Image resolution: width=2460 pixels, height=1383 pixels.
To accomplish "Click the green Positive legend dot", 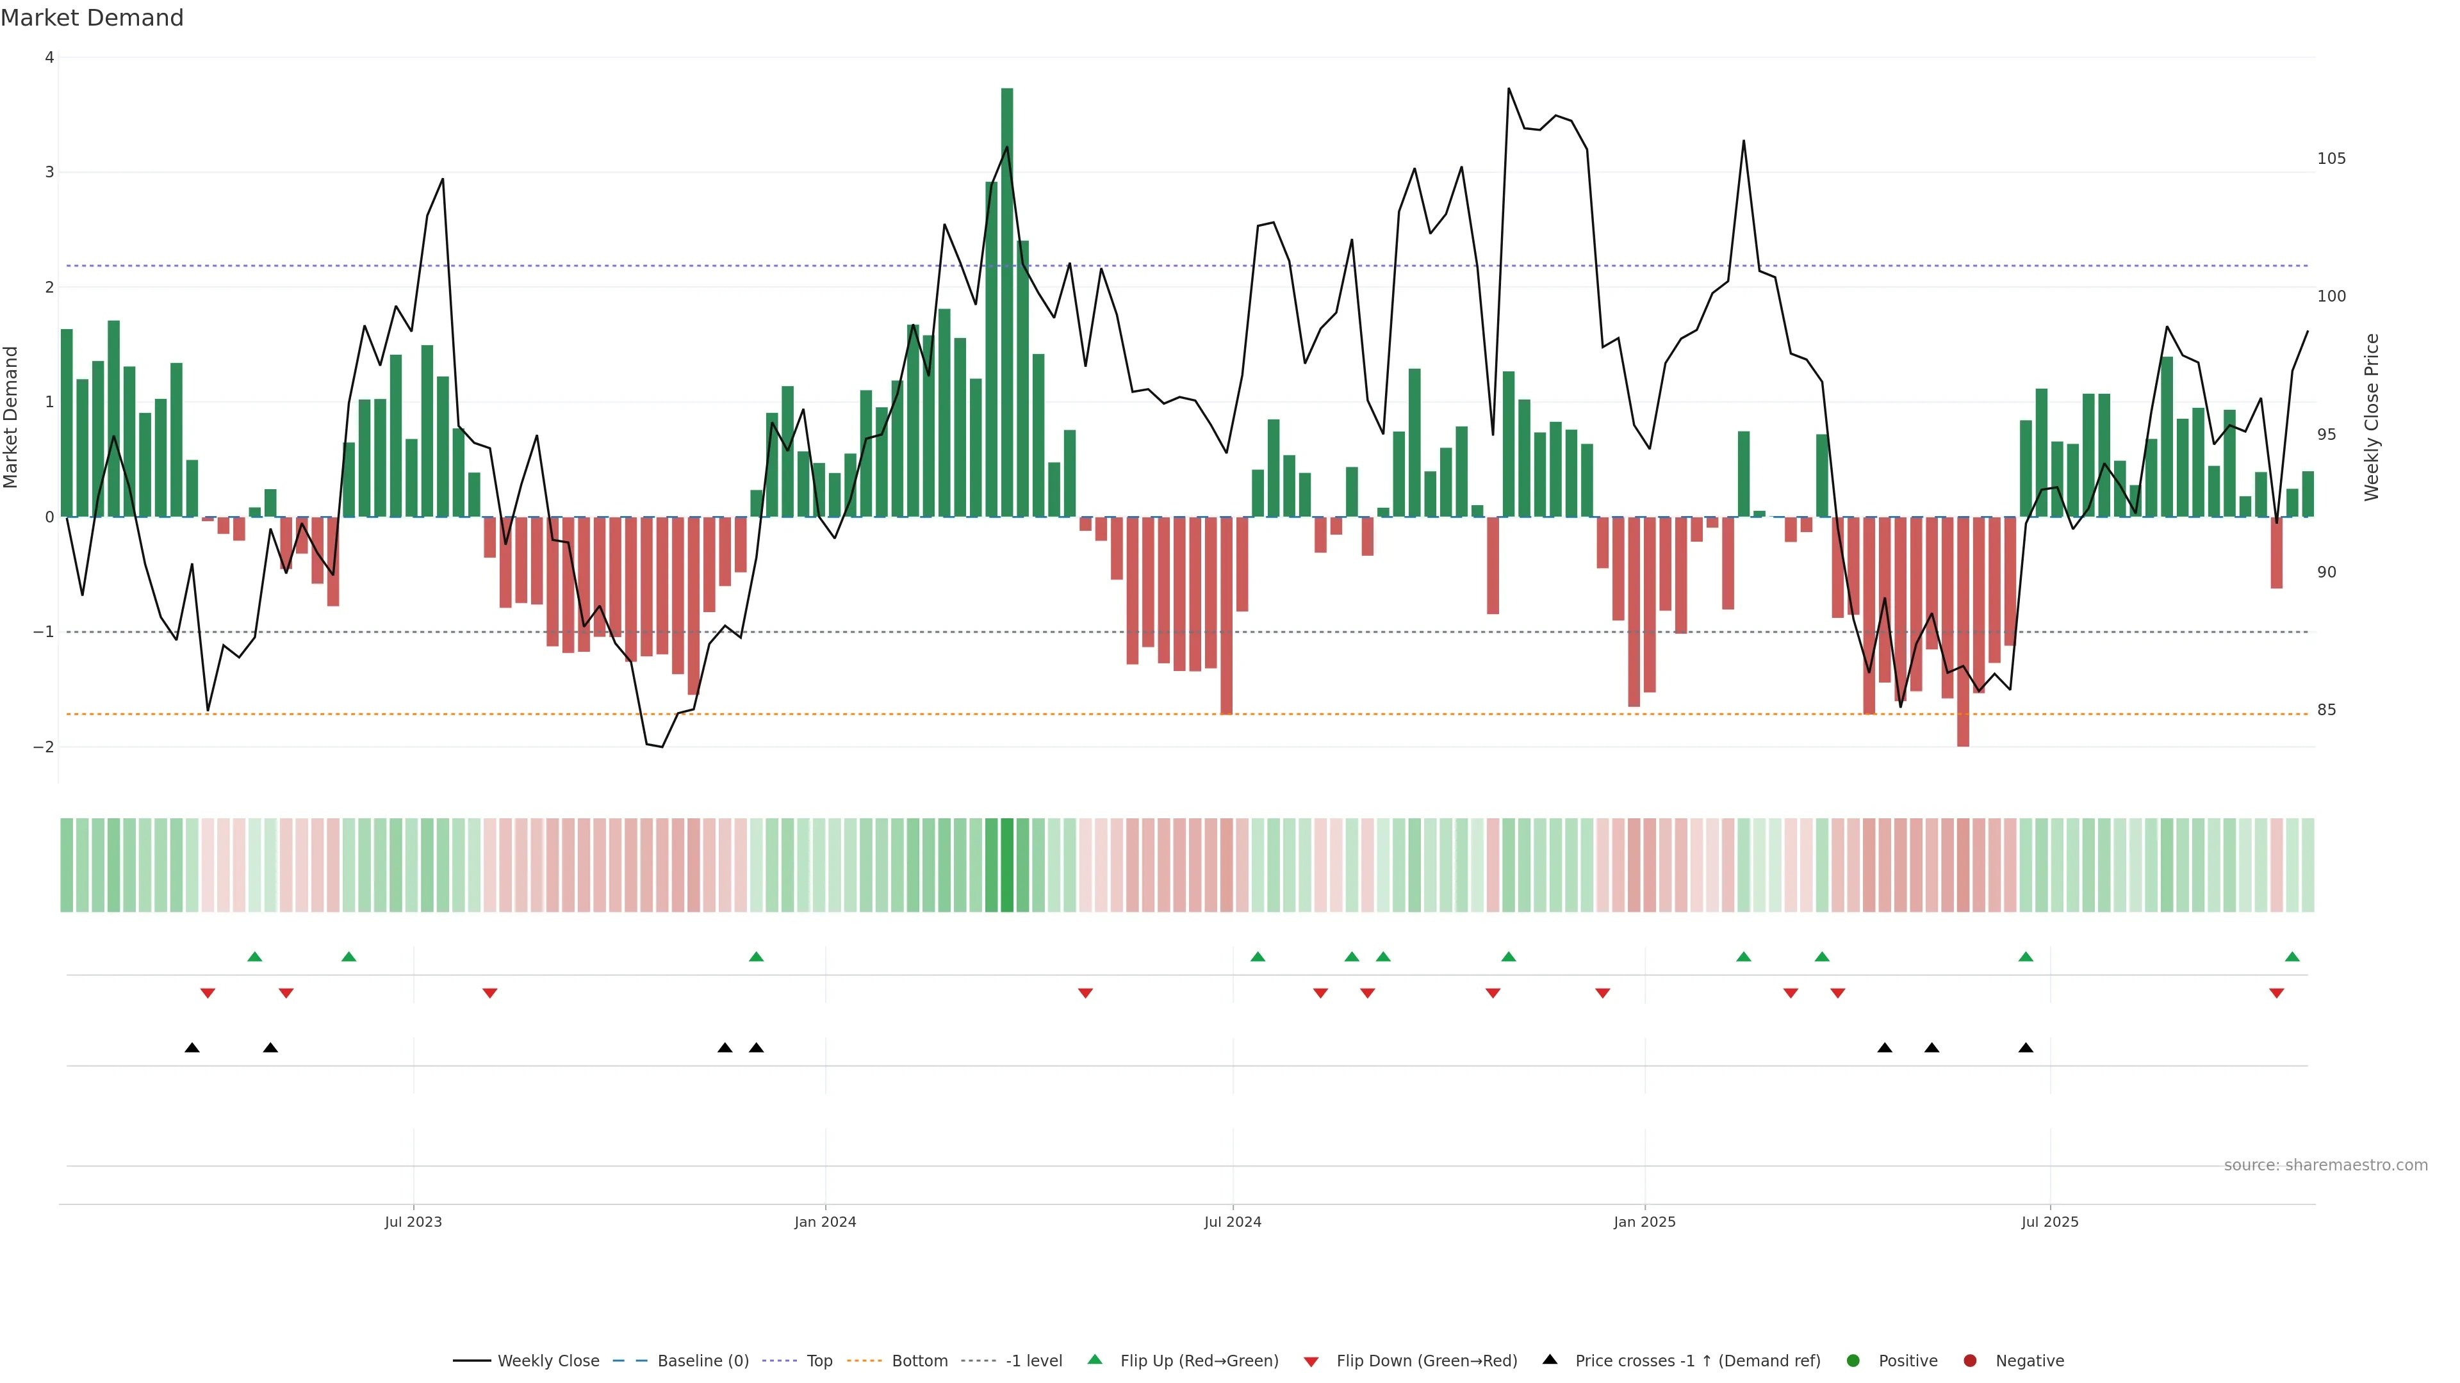I will click(1853, 1360).
